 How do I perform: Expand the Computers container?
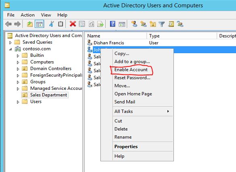click(18, 62)
